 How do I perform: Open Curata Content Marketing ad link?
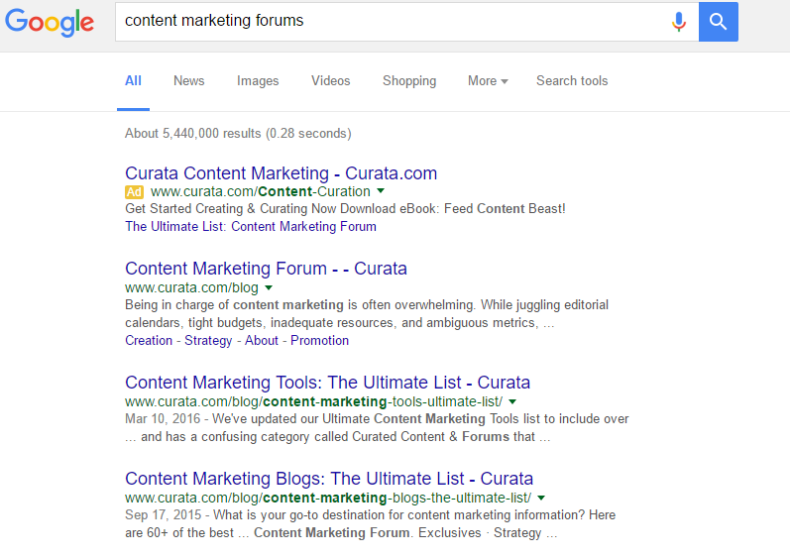pyautogui.click(x=282, y=173)
